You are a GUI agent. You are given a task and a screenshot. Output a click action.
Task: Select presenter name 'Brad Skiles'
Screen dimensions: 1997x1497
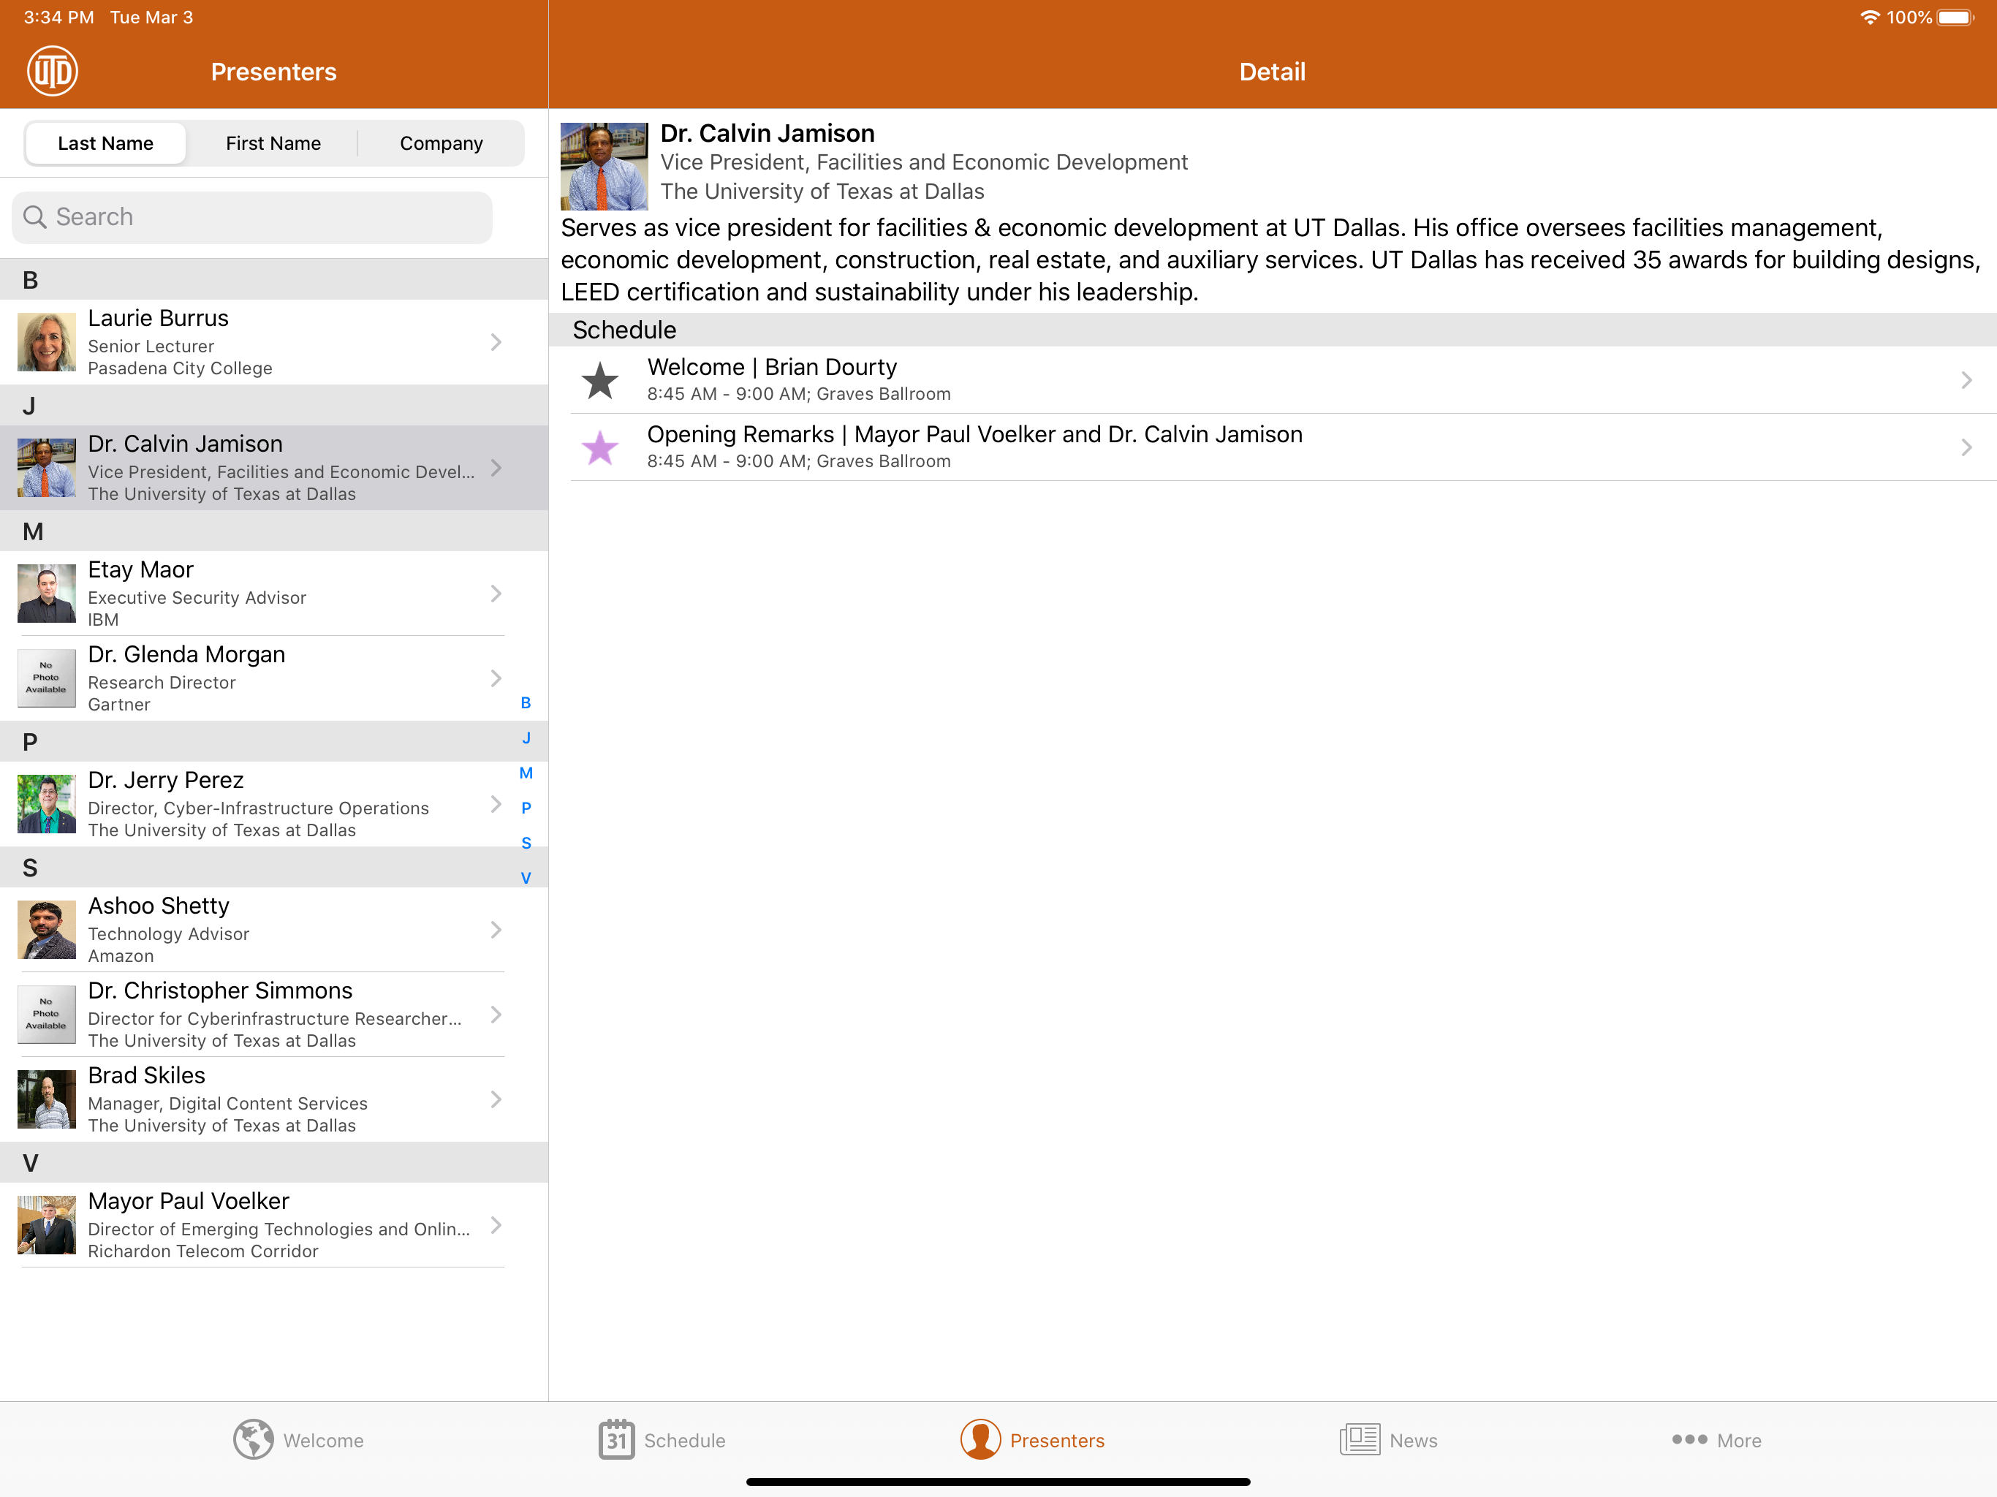click(x=146, y=1075)
